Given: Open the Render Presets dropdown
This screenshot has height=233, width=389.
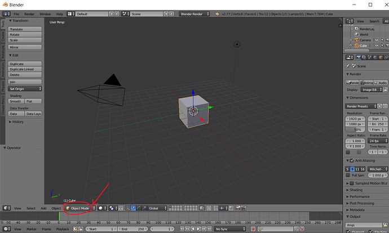Looking at the screenshot, I should pos(361,106).
